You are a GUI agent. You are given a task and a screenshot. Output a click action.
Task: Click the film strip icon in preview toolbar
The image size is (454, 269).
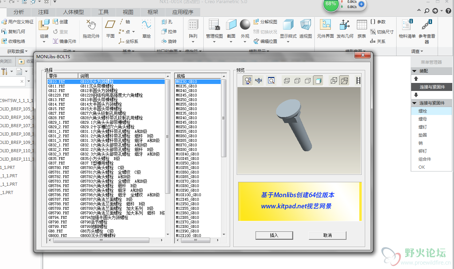(358, 80)
